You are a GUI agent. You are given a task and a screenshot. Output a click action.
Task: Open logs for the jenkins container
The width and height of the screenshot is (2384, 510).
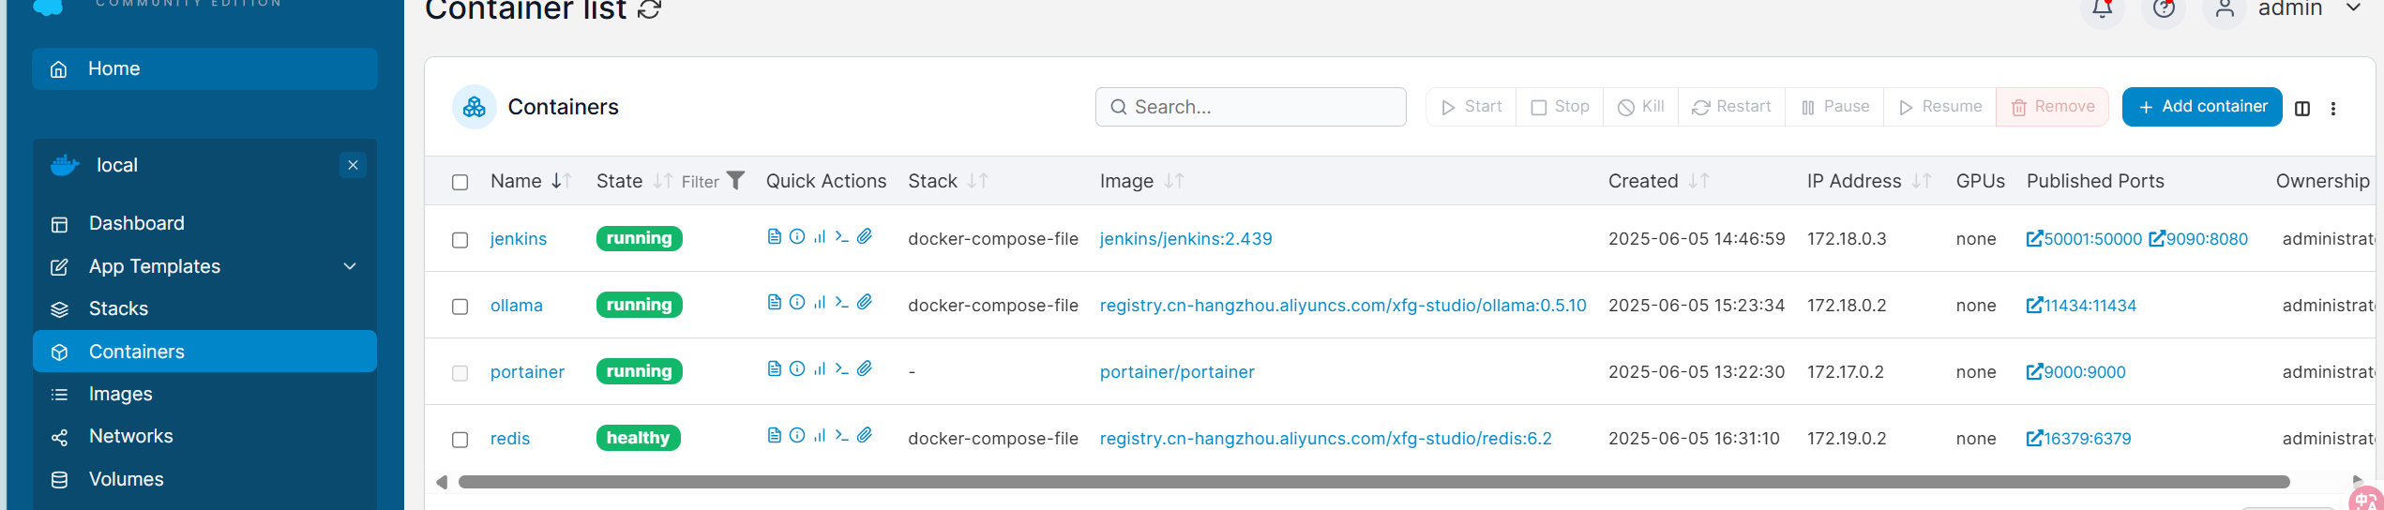(x=774, y=236)
